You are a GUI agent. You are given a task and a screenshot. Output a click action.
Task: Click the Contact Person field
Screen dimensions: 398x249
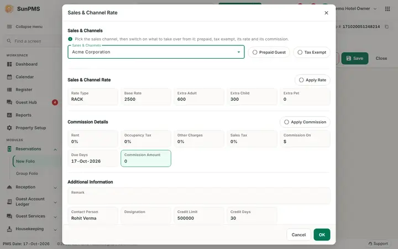pos(93,215)
